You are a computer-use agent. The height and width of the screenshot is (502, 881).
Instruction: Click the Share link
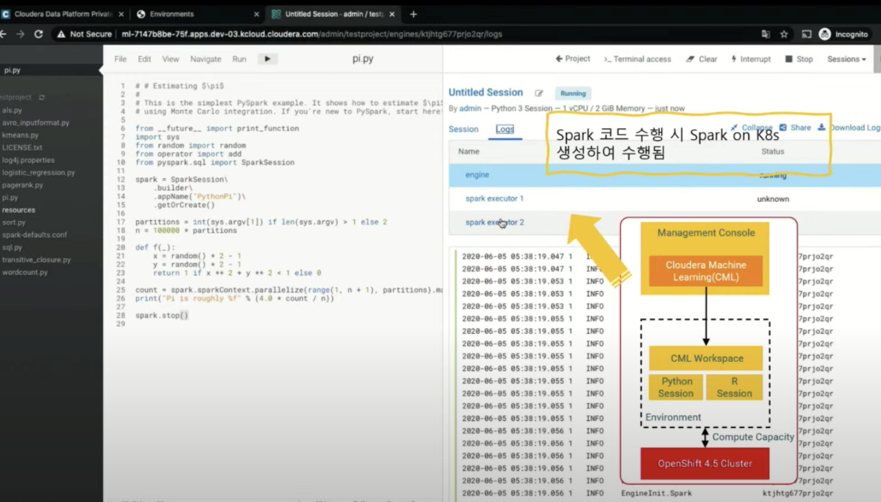click(795, 128)
